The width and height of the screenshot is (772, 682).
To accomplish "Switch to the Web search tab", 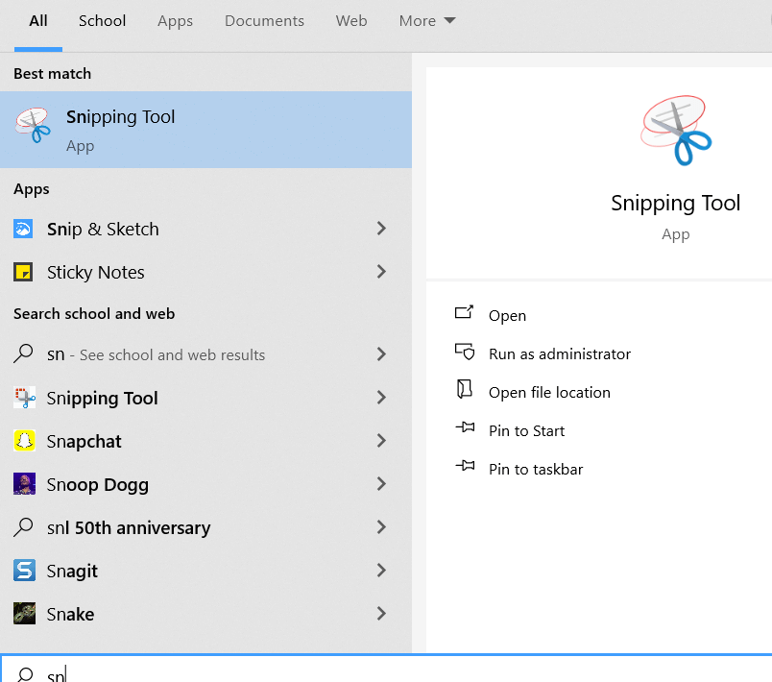I will tap(351, 20).
